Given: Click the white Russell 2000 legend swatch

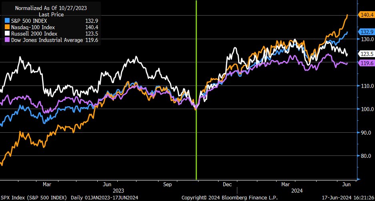Looking at the screenshot, I should pyautogui.click(x=7, y=34).
